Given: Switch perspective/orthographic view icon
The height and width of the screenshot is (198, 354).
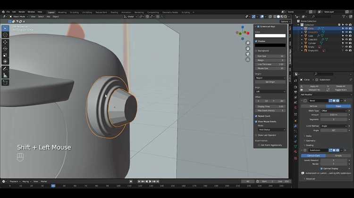Looking at the screenshot, I should [248, 60].
